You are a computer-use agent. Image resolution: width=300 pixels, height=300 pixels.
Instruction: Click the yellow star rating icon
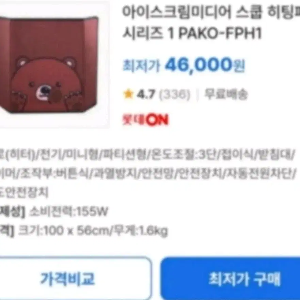(128, 94)
